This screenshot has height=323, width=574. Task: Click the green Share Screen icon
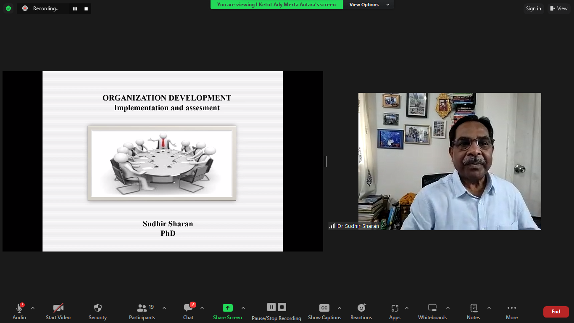click(227, 308)
